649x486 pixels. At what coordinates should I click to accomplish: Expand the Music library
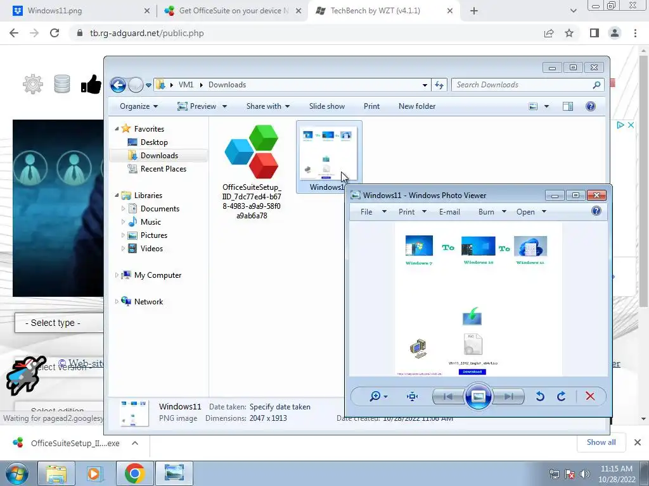pos(123,222)
